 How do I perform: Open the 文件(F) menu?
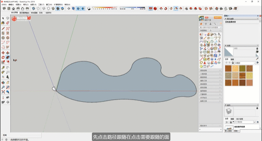[4, 5]
